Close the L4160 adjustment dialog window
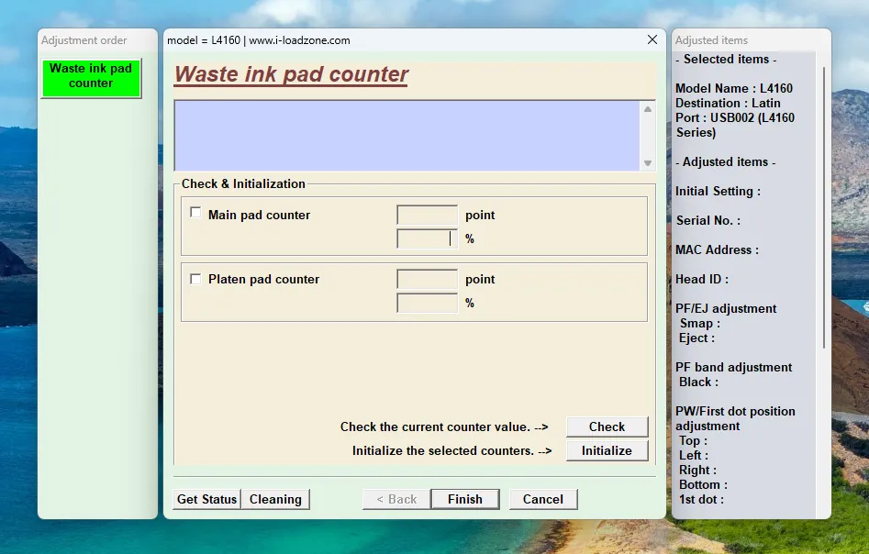This screenshot has width=869, height=554. coord(652,40)
